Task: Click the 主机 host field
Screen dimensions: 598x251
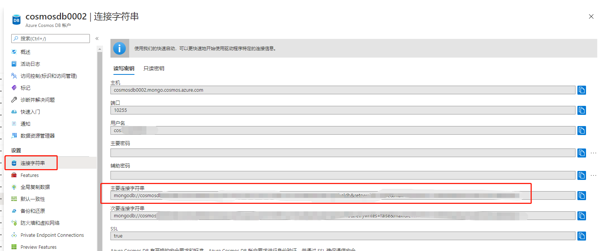Action: pos(343,90)
